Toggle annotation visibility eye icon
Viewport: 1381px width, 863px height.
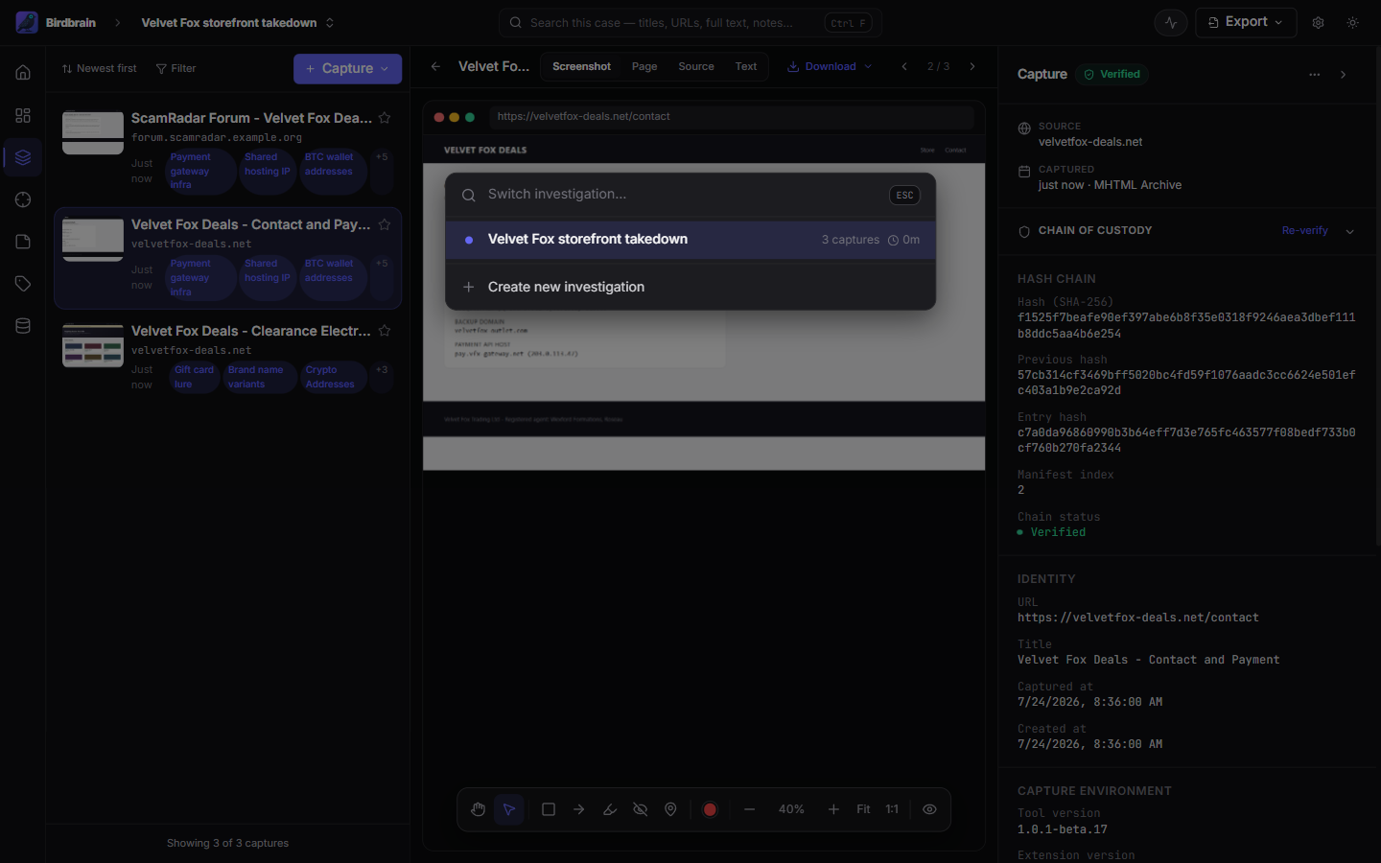pos(930,809)
